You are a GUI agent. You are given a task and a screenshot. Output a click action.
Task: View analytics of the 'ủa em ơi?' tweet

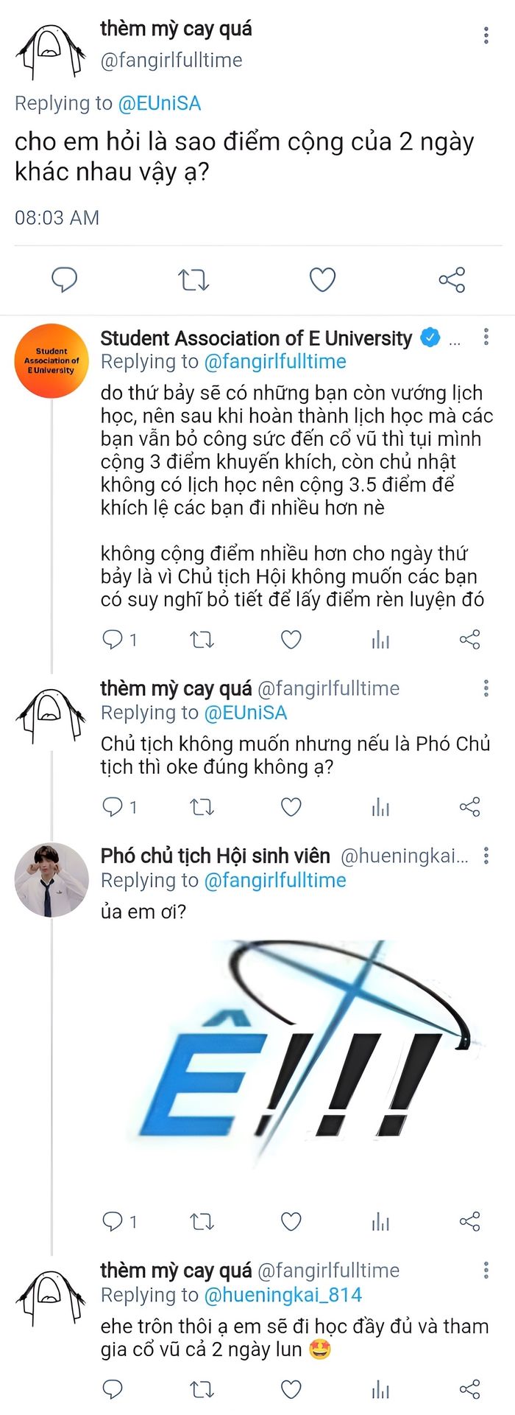[x=380, y=1222]
